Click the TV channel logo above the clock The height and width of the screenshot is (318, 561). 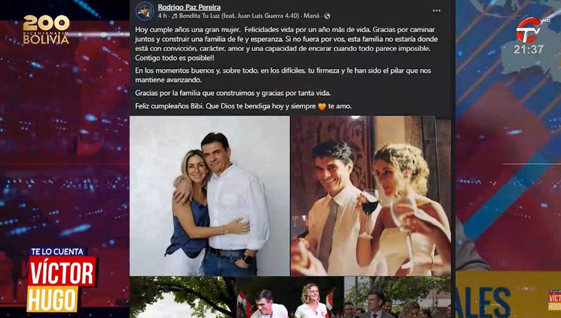point(528,30)
